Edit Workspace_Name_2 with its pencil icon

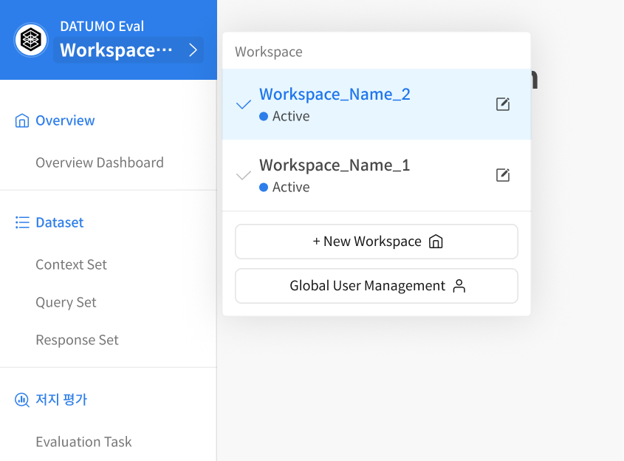(503, 104)
